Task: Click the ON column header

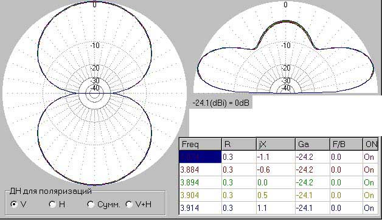Action: coord(370,144)
